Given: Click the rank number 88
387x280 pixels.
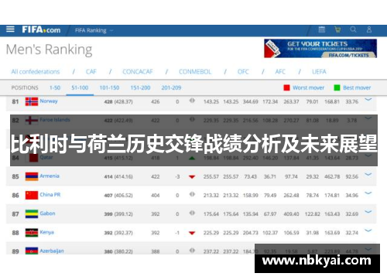Looking at the screenshot, I should click(15, 233).
